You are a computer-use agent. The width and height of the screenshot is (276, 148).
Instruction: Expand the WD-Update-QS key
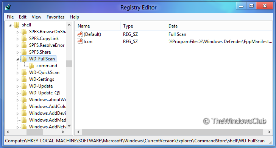click(x=17, y=93)
